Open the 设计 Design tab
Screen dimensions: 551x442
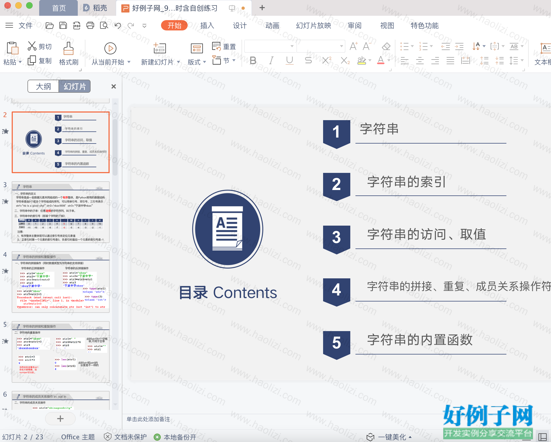coord(240,26)
